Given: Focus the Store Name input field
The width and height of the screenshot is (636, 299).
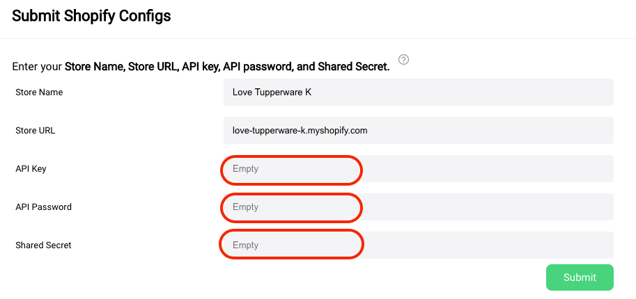Looking at the screenshot, I should 418,92.
